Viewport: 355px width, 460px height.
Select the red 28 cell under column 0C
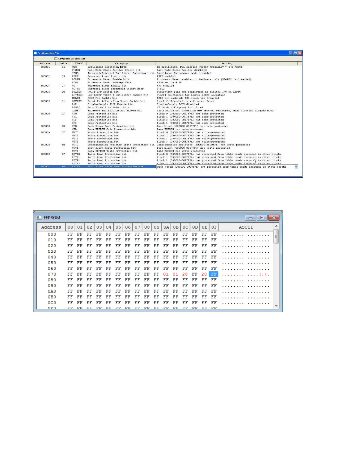tap(185, 274)
